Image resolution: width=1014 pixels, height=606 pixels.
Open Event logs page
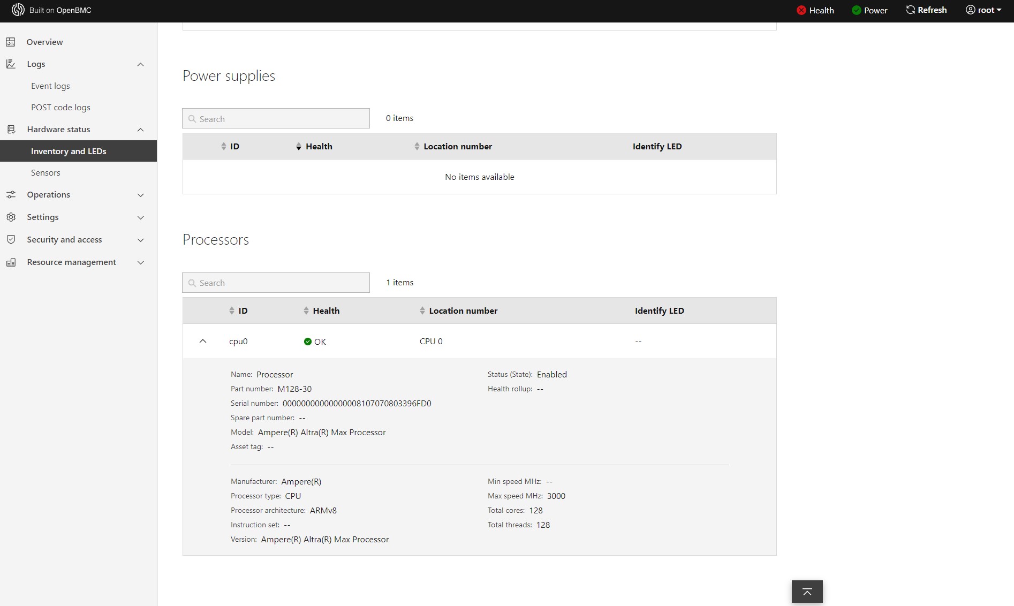tap(50, 86)
